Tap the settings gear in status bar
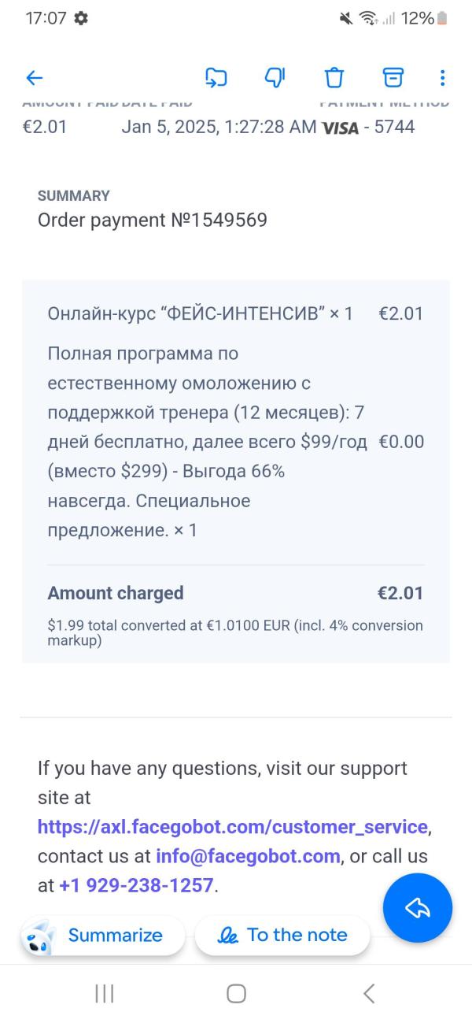Screen dimensions: 472x1023 point(81,18)
